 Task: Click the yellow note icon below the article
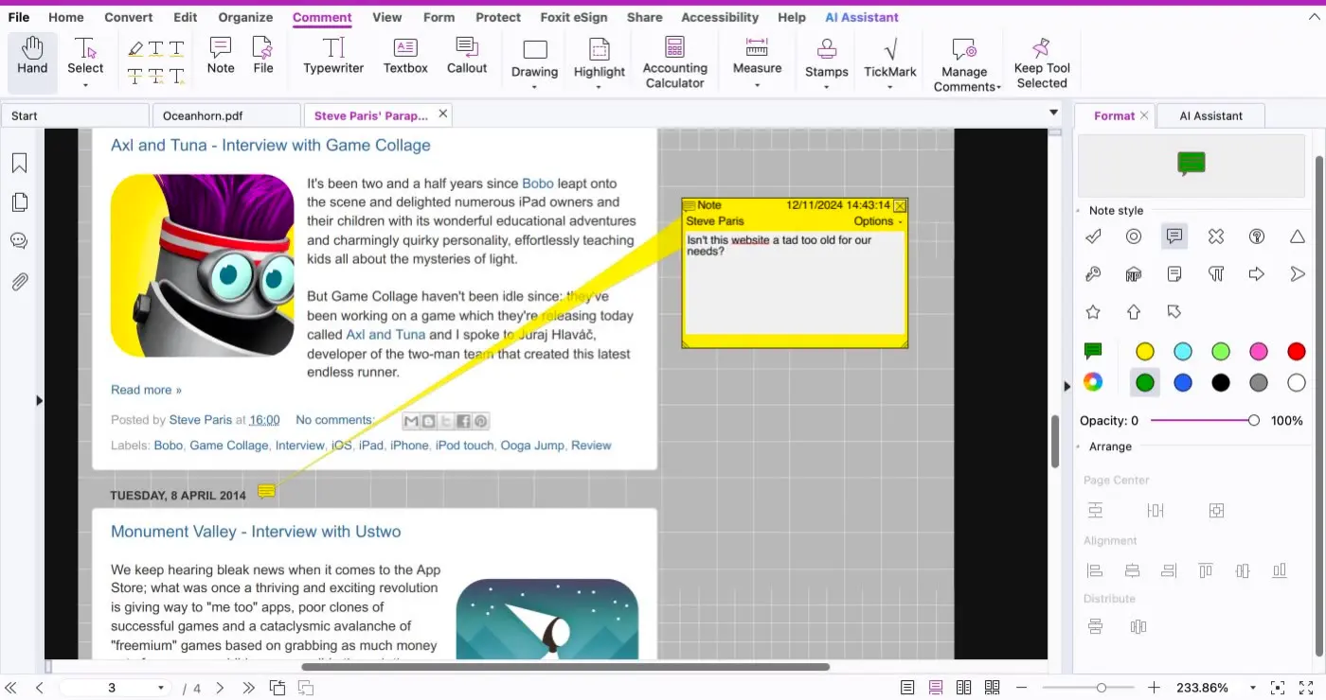pyautogui.click(x=267, y=492)
